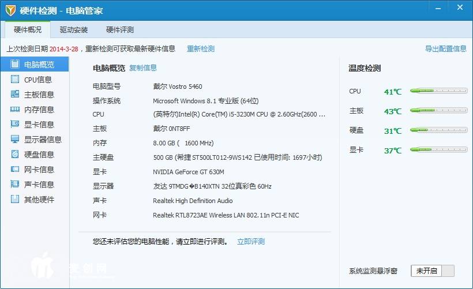Viewport: 473px width, 289px height.
Task: Select 主板信息 label in the sidebar
Action: tap(39, 95)
